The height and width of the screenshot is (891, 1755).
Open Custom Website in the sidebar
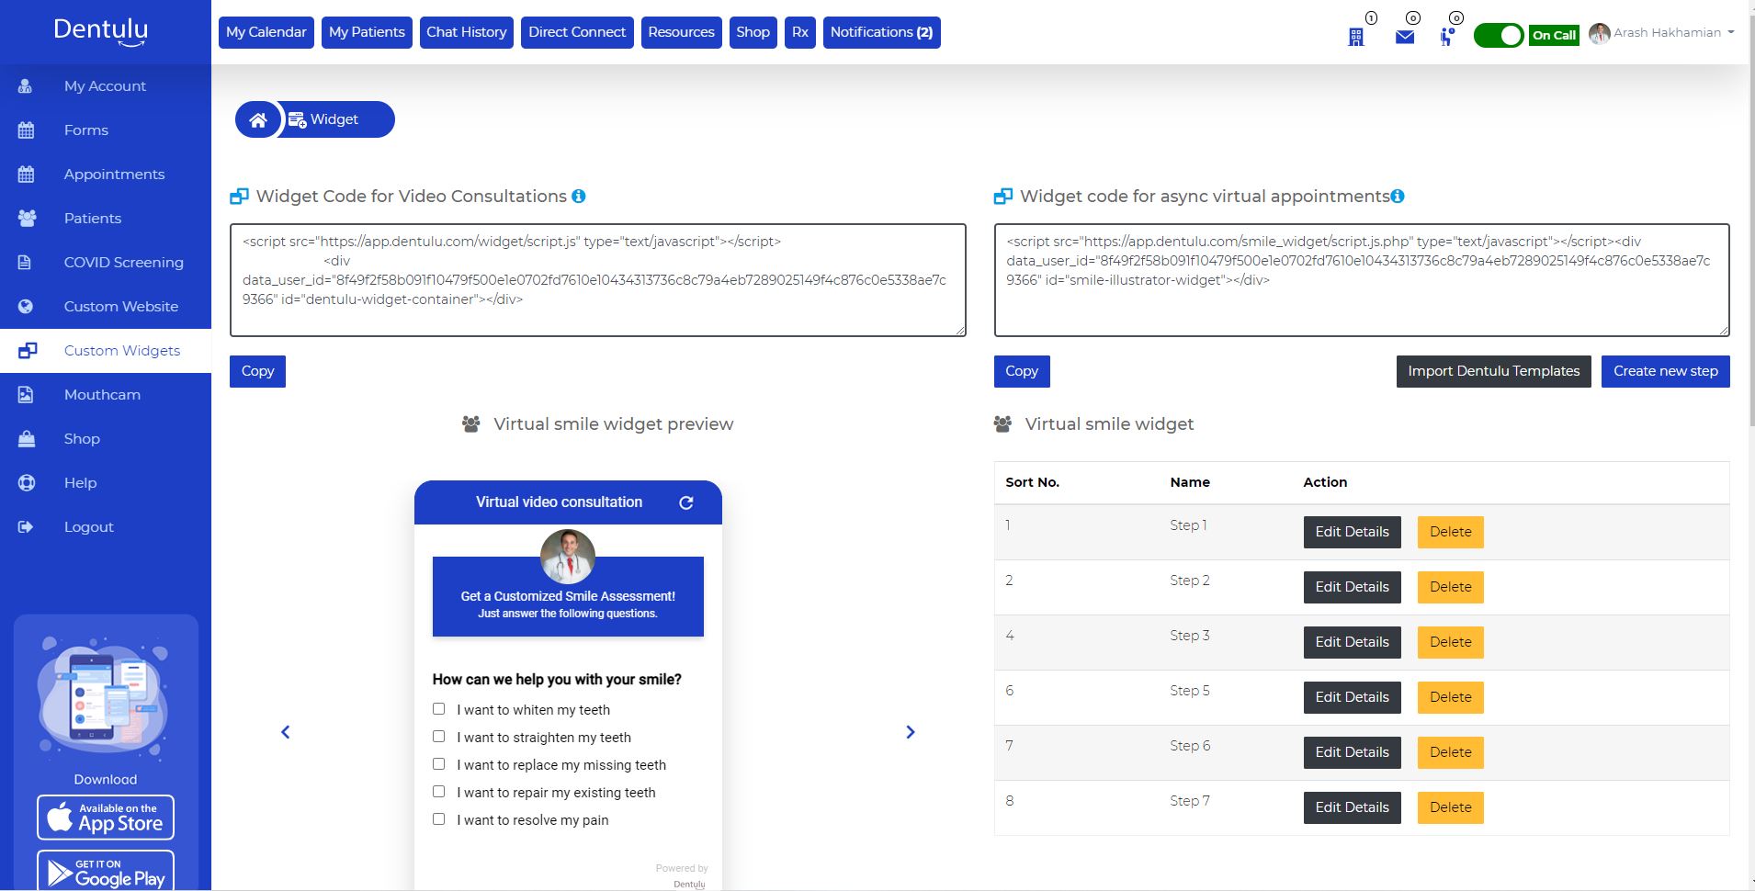pyautogui.click(x=106, y=307)
